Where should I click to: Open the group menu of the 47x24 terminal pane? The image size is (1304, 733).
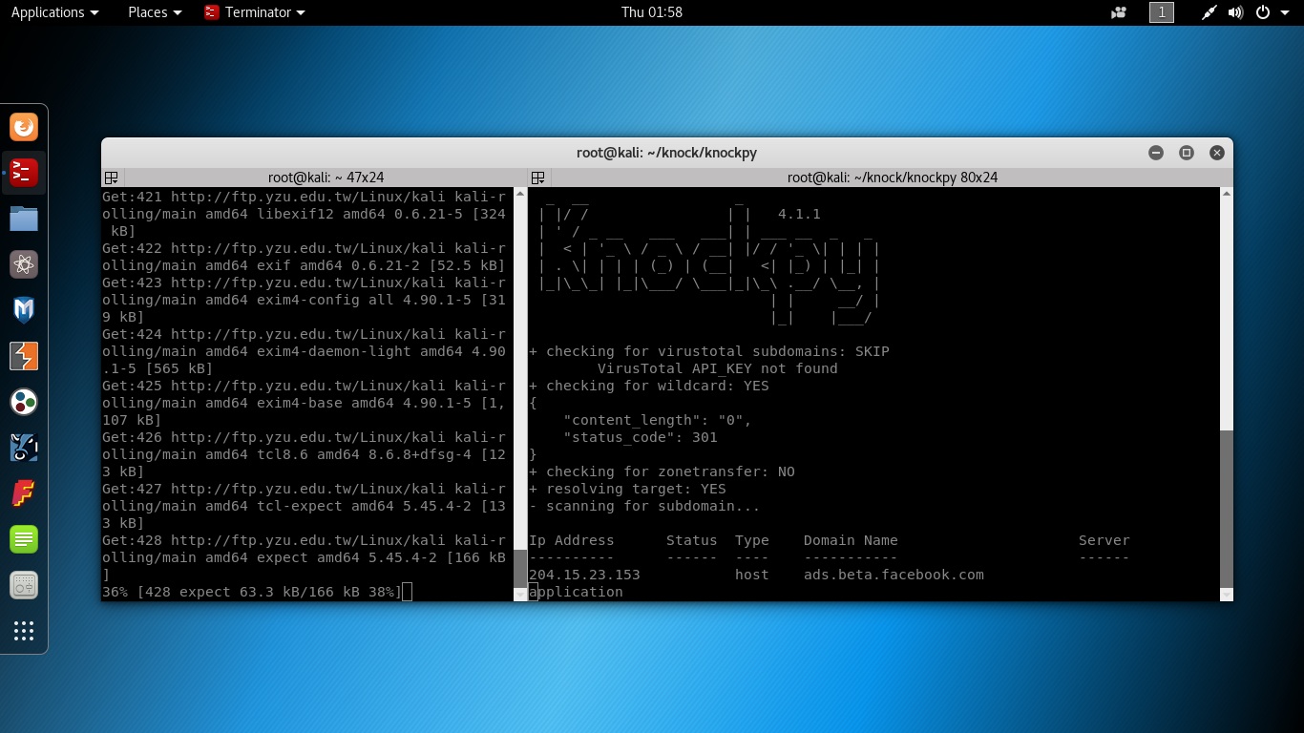pos(112,178)
